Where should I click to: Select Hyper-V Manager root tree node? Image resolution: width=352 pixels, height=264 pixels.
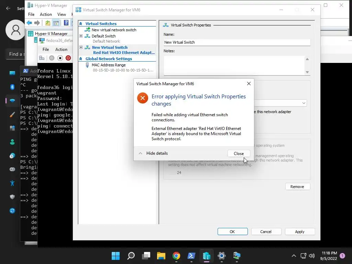click(x=51, y=34)
